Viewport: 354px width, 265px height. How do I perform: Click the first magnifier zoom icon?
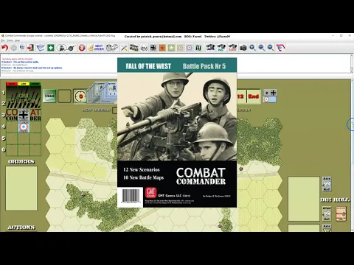point(252,48)
